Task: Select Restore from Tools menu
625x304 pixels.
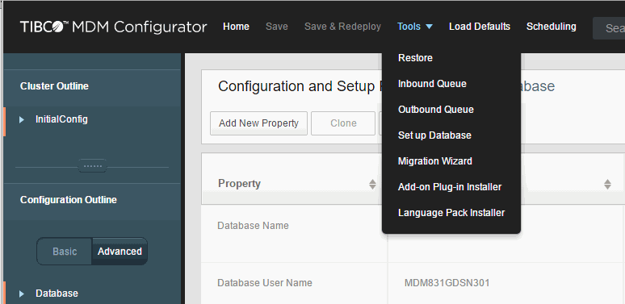Action: coord(415,58)
